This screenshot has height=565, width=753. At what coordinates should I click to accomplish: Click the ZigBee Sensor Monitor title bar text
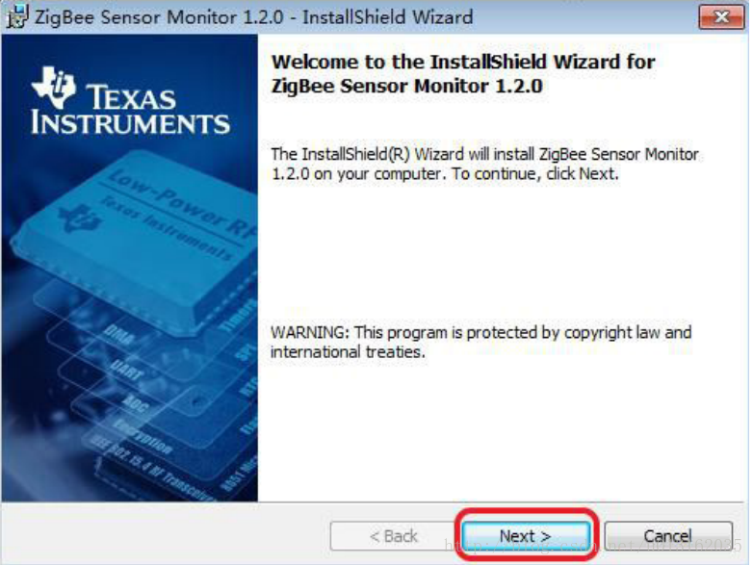tap(253, 17)
